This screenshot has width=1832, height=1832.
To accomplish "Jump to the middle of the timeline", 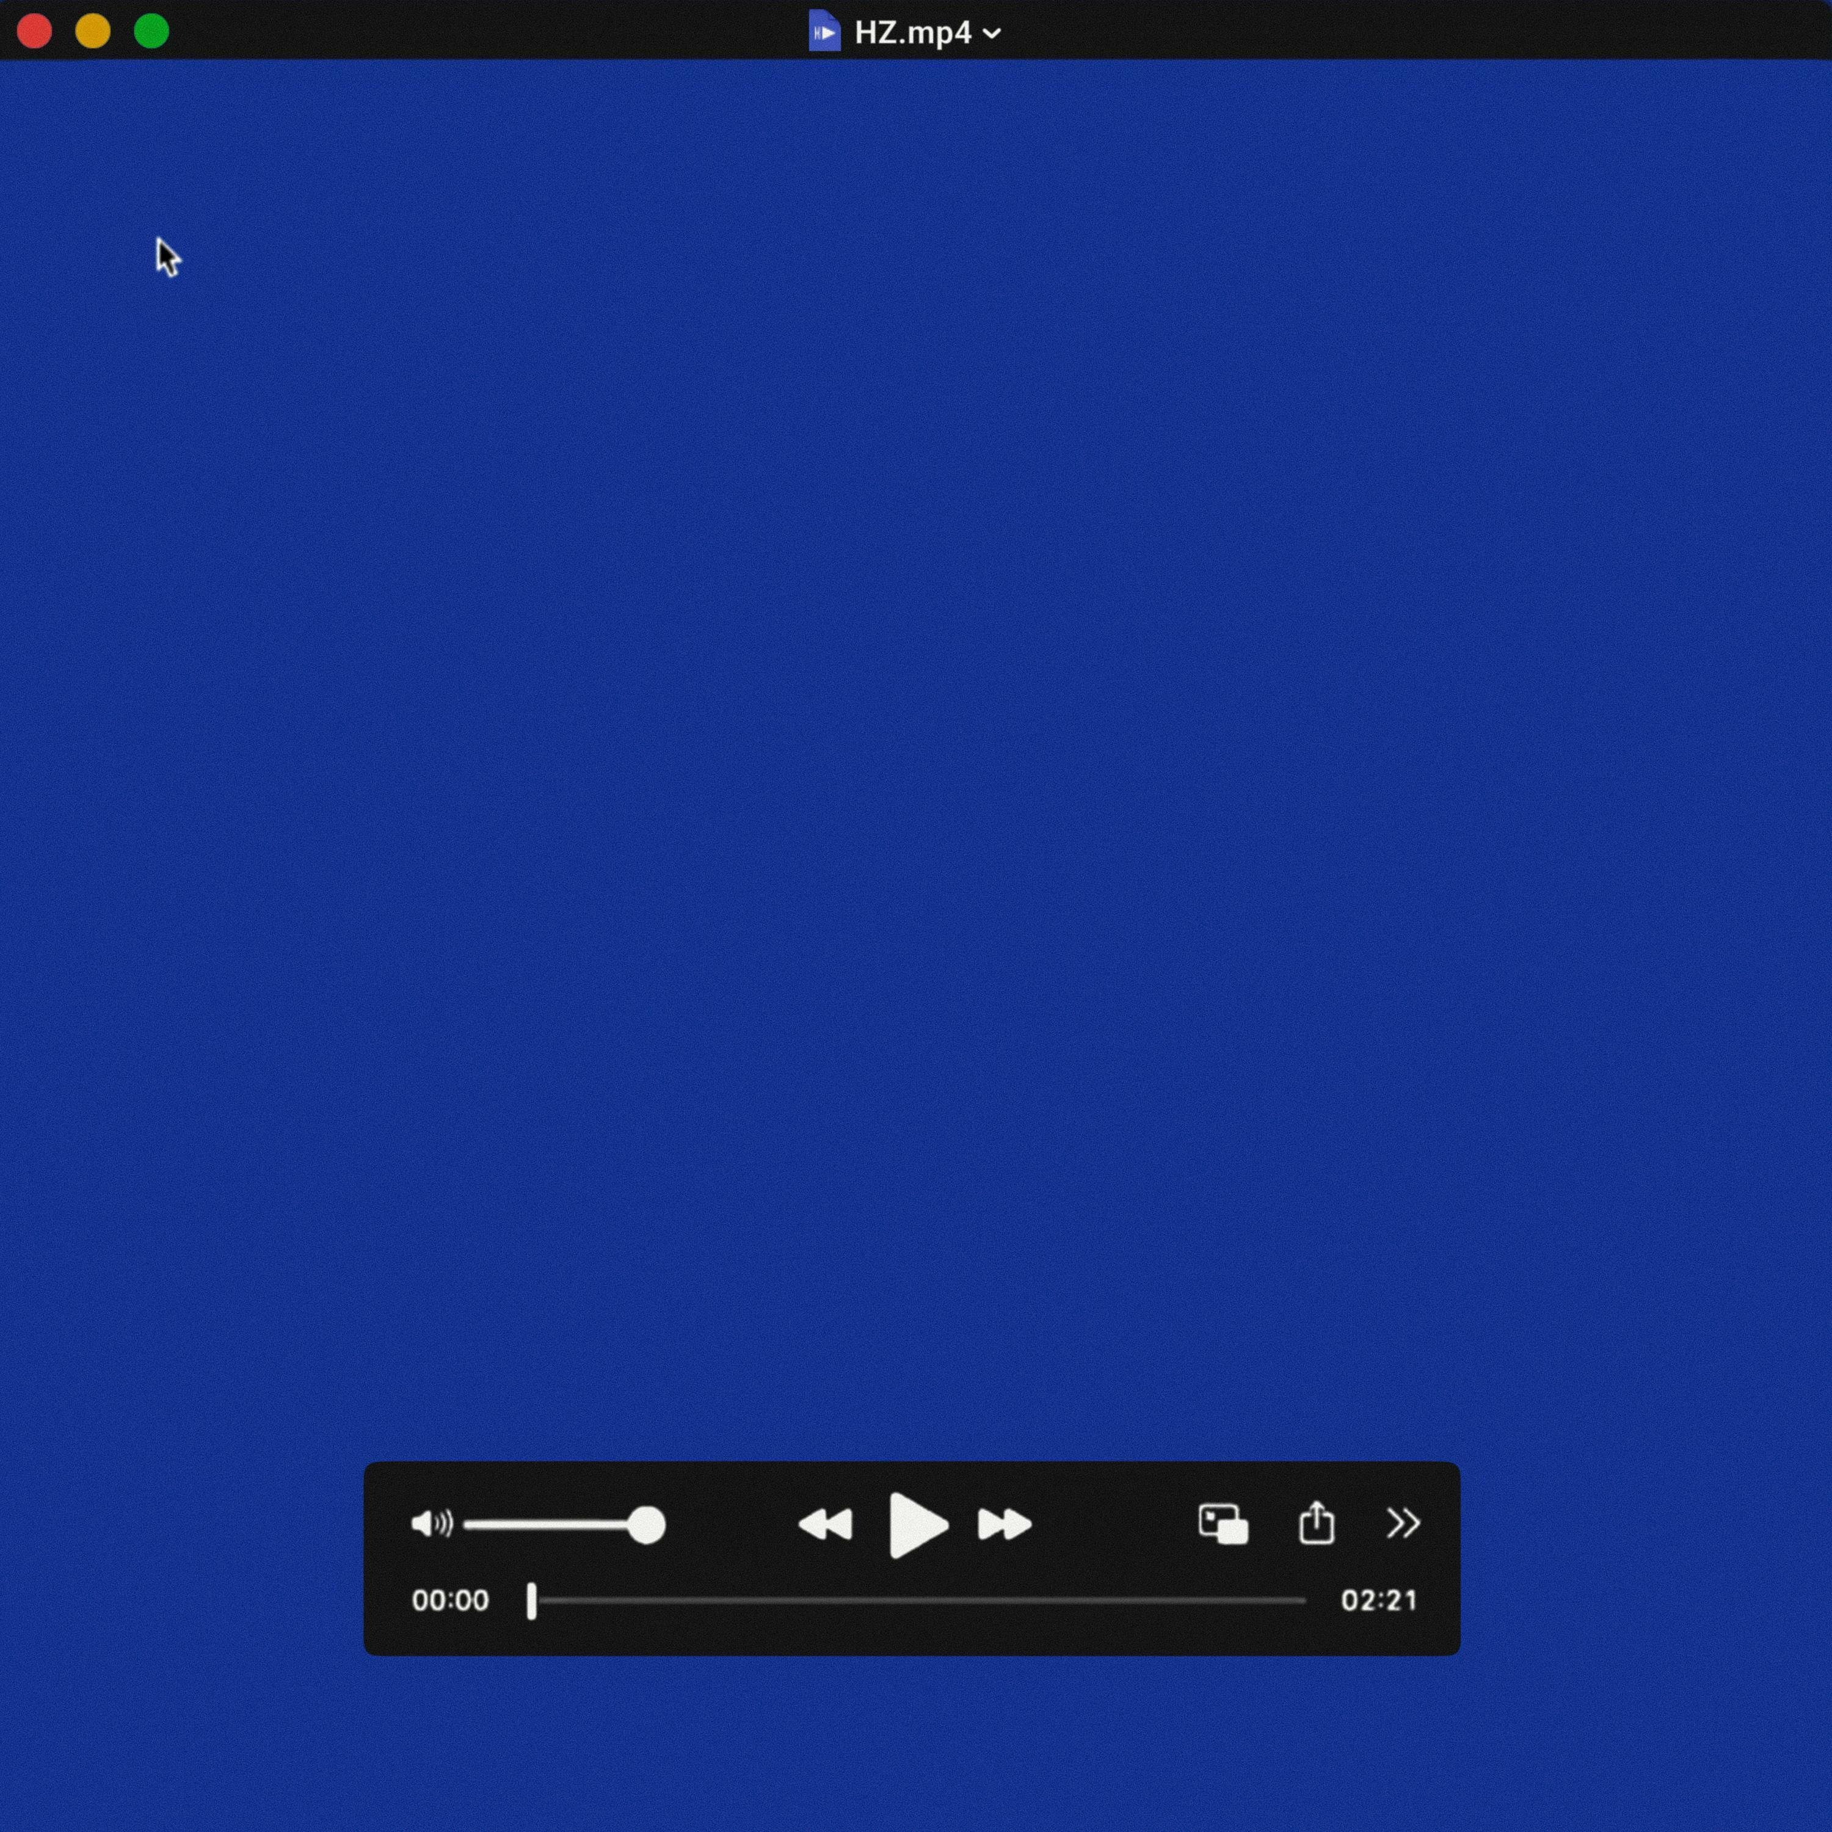I will 918,1601.
